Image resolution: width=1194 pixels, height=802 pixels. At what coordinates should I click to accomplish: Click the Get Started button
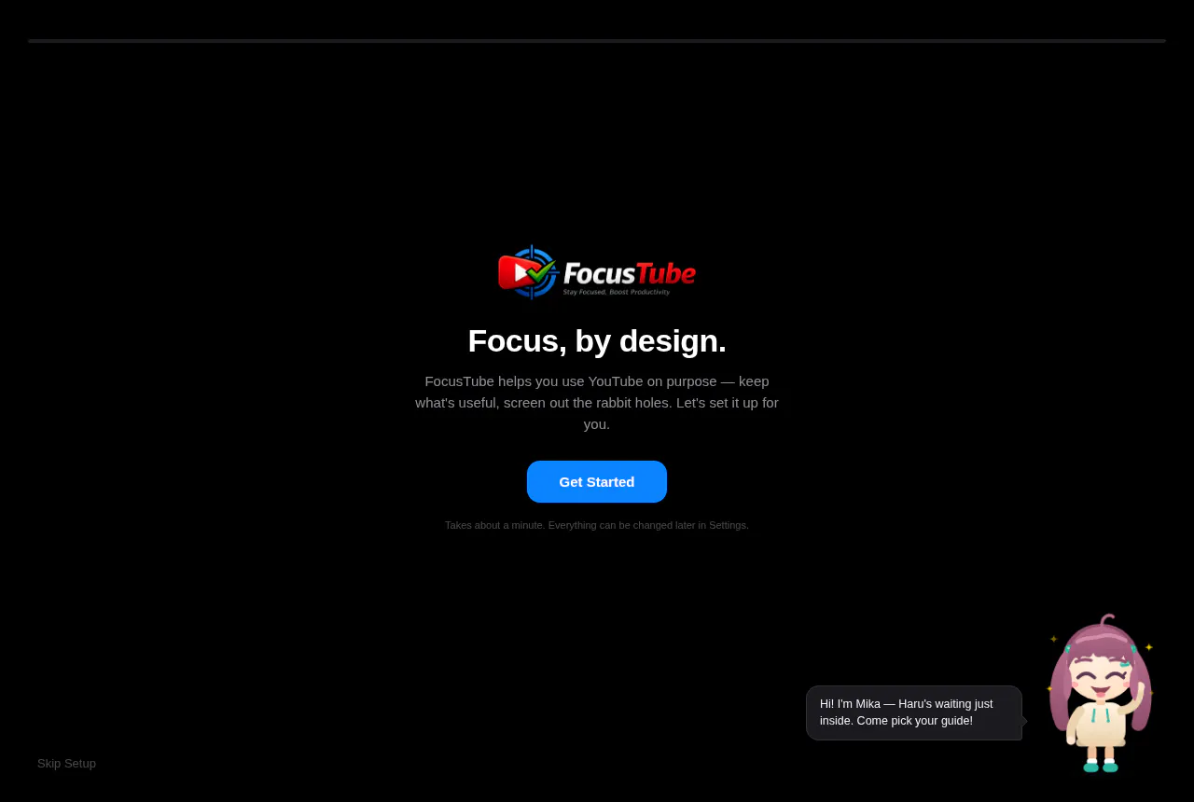click(597, 481)
